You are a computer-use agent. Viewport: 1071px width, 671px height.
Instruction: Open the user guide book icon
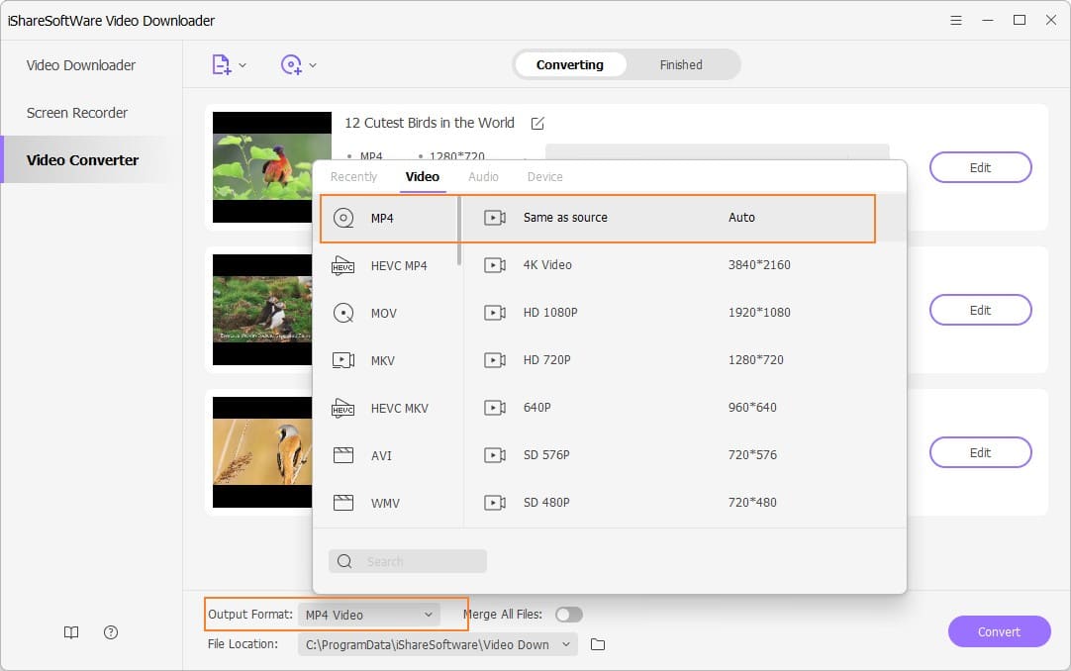tap(70, 632)
